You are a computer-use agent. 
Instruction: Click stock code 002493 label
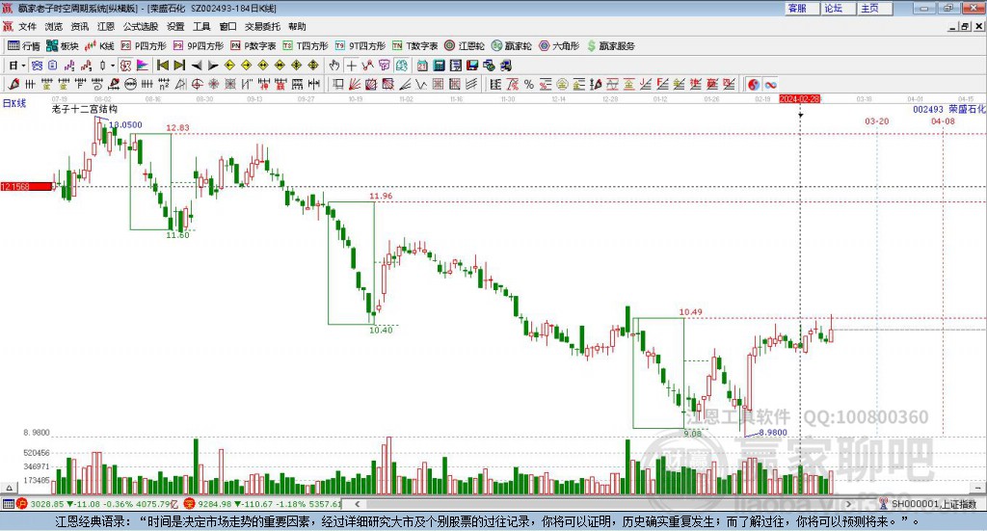(x=928, y=110)
